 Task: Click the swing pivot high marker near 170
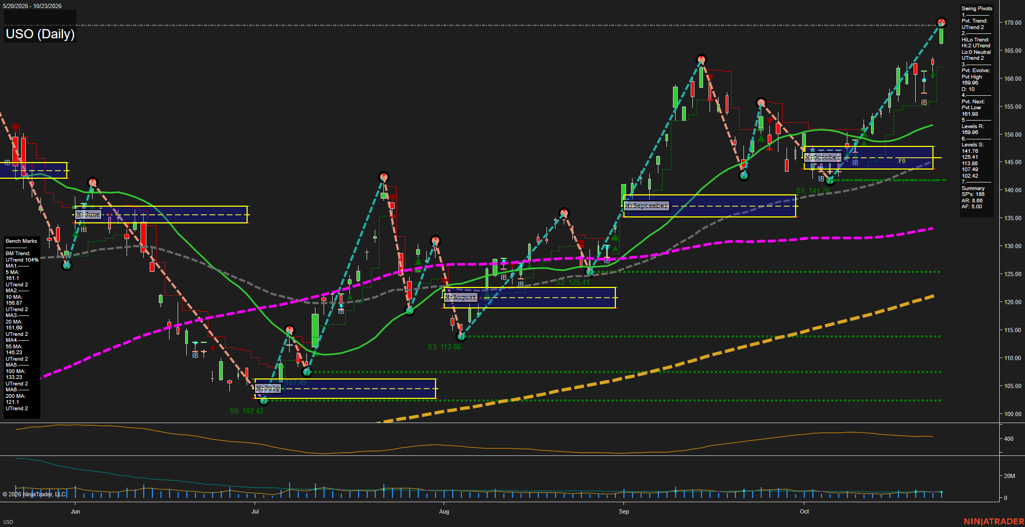coord(941,23)
